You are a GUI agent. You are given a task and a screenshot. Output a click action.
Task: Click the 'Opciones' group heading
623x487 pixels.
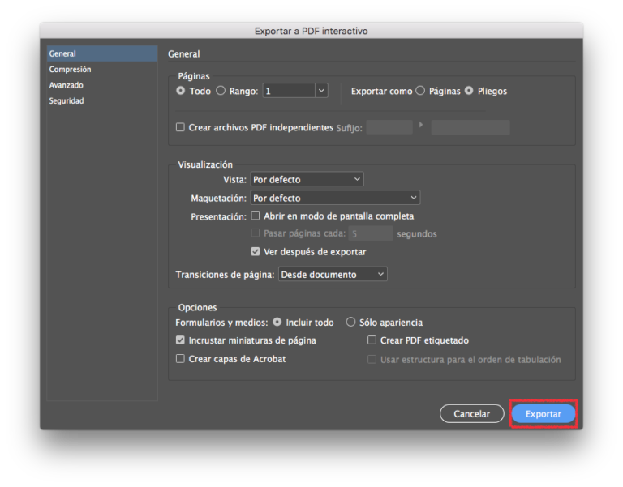pyautogui.click(x=197, y=308)
